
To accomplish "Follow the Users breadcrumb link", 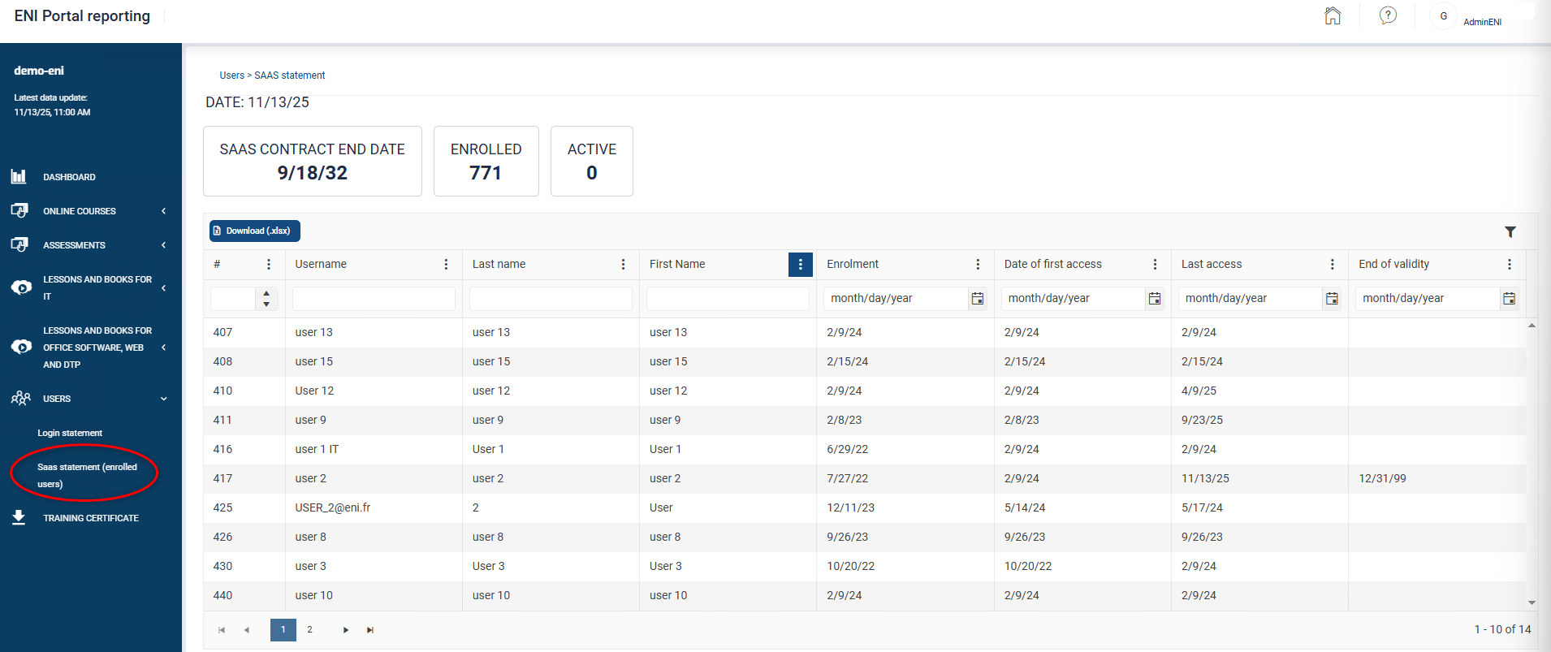I will point(231,76).
